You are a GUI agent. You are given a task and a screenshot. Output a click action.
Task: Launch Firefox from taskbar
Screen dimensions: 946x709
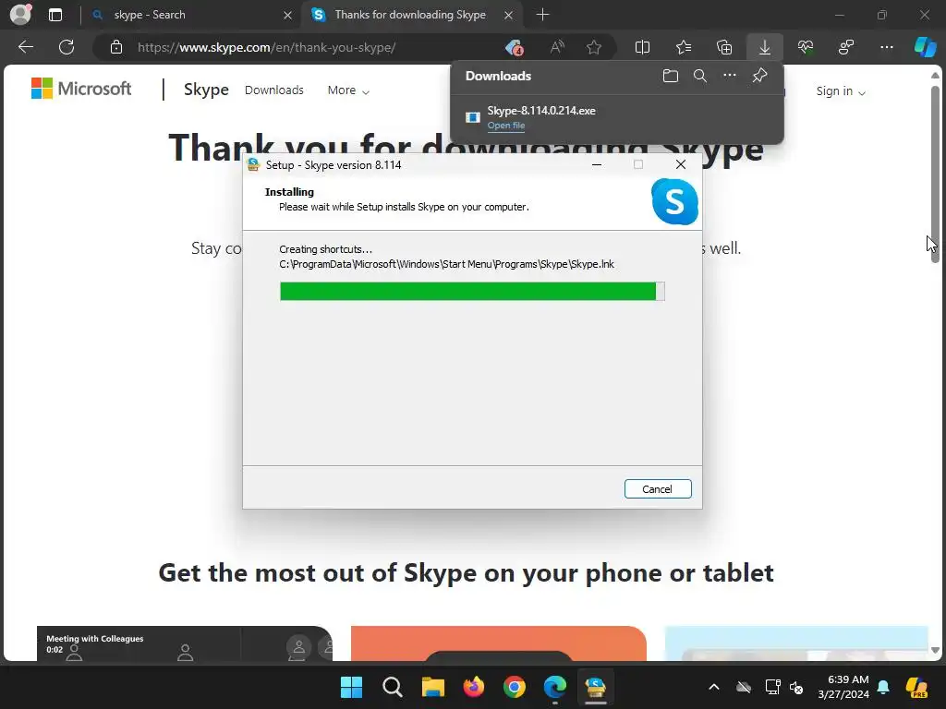coord(474,687)
